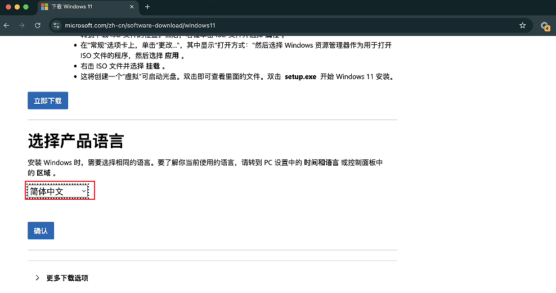The height and width of the screenshot is (293, 556).
Task: Open a new tab with plus icon
Action: click(x=147, y=7)
